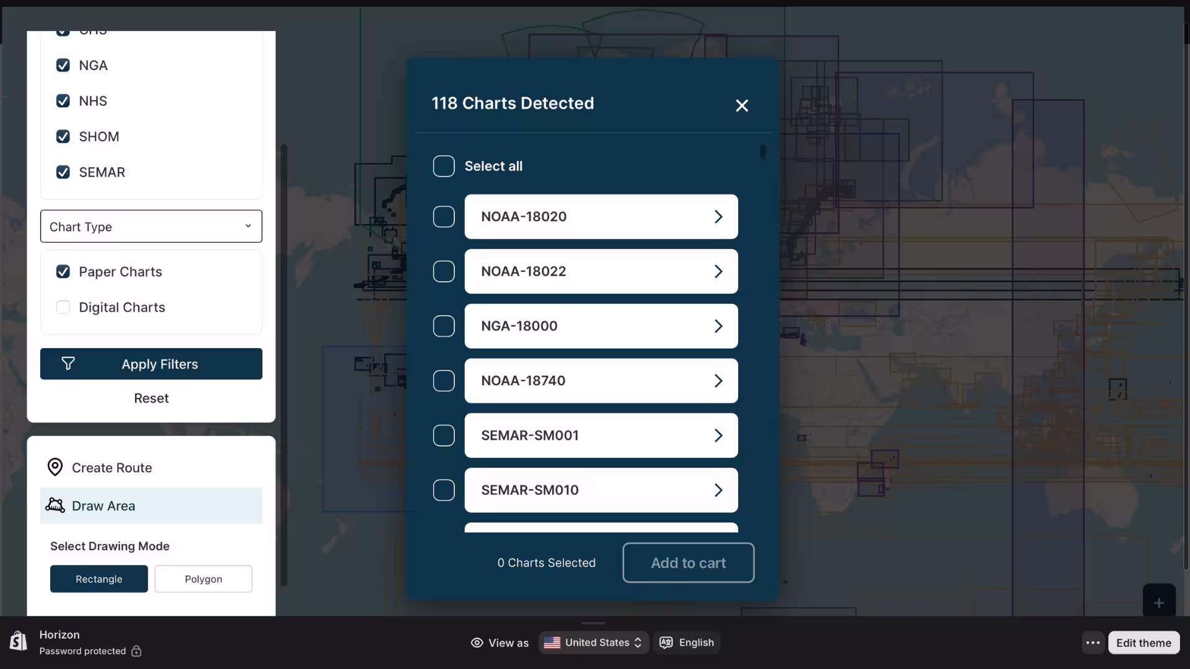Open the NOAA-18740 chevron arrow
Screen dimensions: 1190x669
click(x=718, y=380)
